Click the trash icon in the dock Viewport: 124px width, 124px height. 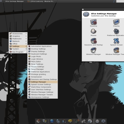click(44, 121)
